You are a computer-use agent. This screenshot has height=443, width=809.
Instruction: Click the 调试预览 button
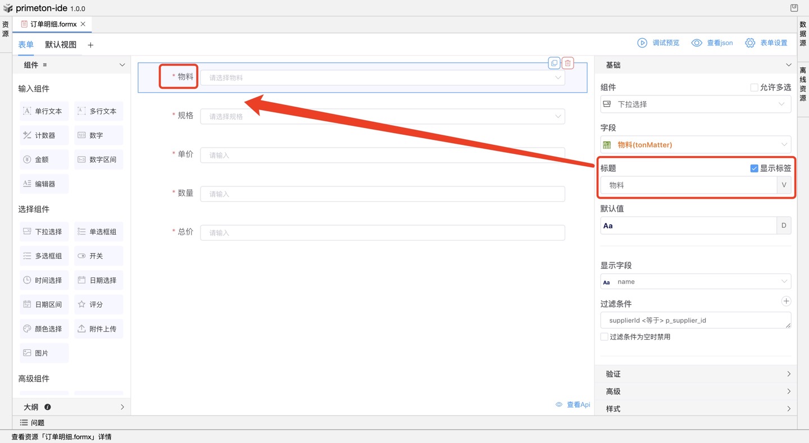pyautogui.click(x=658, y=43)
